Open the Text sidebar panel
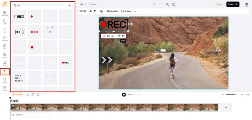The width and height of the screenshot is (252, 120). (x=5, y=30)
